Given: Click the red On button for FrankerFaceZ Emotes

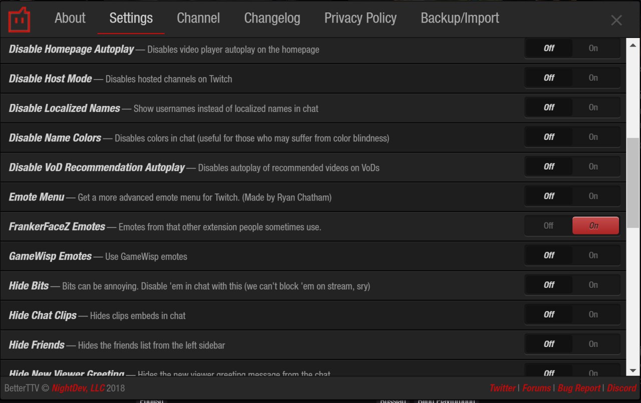Looking at the screenshot, I should tap(595, 225).
